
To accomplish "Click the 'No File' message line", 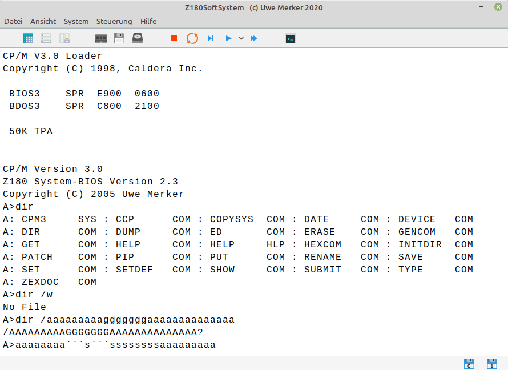I will [25, 307].
